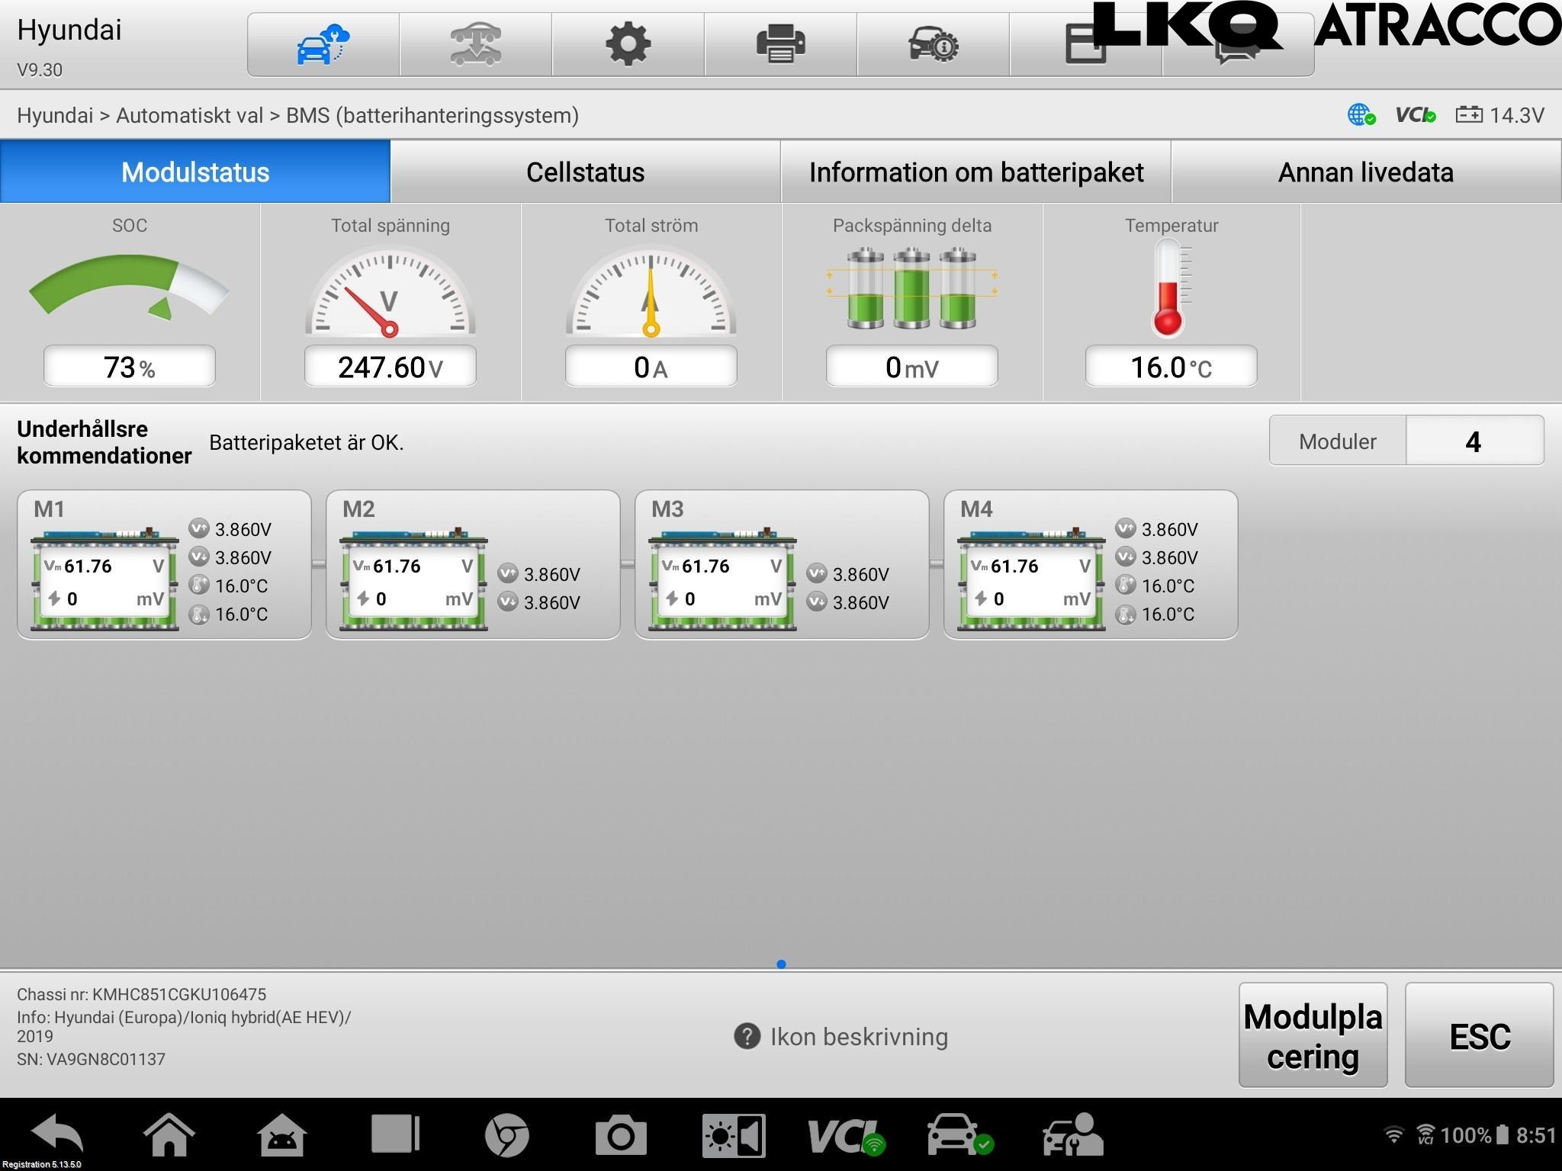This screenshot has width=1562, height=1171.
Task: Click the Moduler count value 4
Action: 1474,441
